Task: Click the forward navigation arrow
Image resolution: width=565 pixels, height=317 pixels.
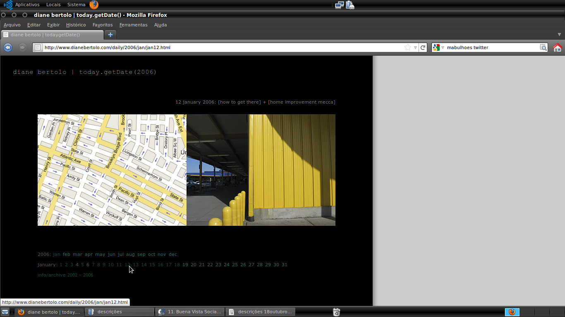Action: point(22,47)
